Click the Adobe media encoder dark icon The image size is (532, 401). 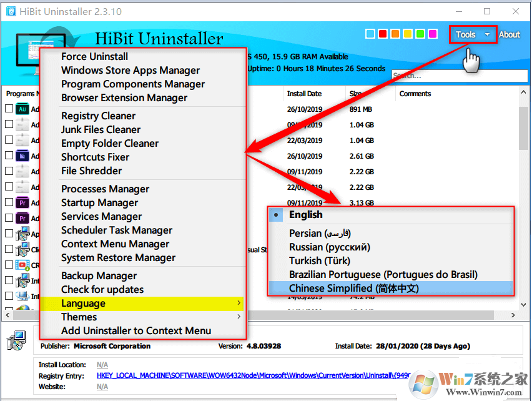click(22, 156)
